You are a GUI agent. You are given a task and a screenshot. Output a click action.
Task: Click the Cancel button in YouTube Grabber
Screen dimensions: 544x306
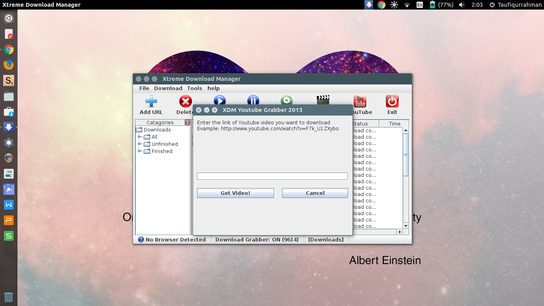click(315, 193)
